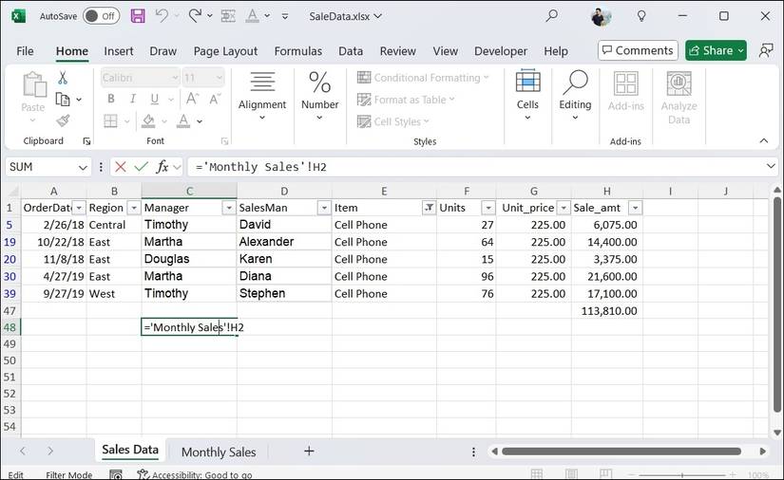Open the Manager filter dropdown

point(228,208)
